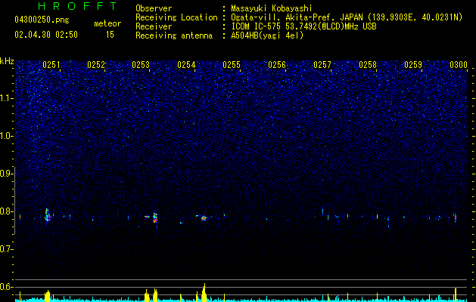This screenshot has width=476, height=302.
Task: Select the filename 04300250.png
Action: click(42, 20)
